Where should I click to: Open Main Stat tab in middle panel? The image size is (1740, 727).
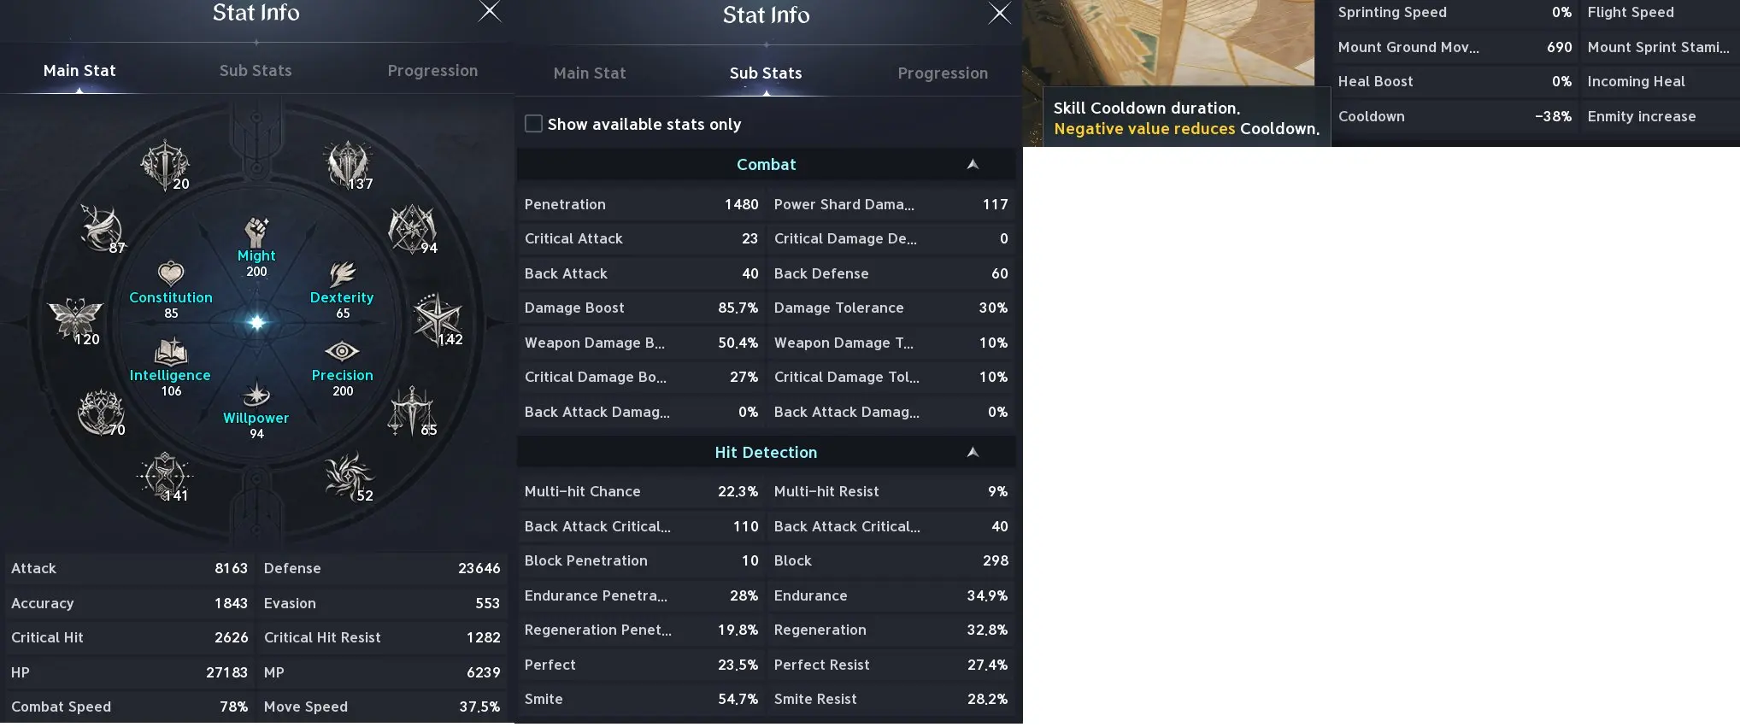pyautogui.click(x=590, y=73)
